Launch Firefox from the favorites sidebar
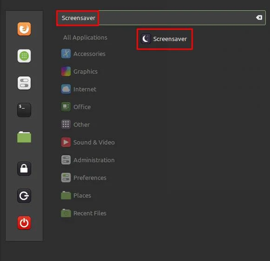The width and height of the screenshot is (270, 261). (24, 29)
